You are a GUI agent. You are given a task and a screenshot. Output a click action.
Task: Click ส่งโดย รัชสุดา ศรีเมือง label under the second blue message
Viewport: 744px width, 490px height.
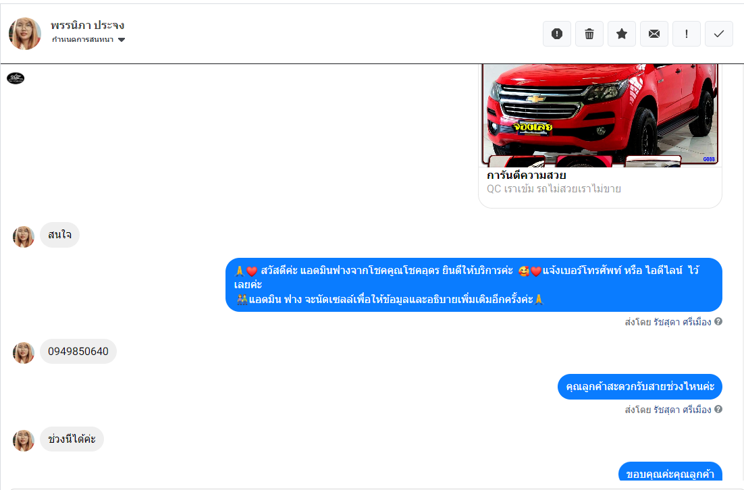point(668,410)
